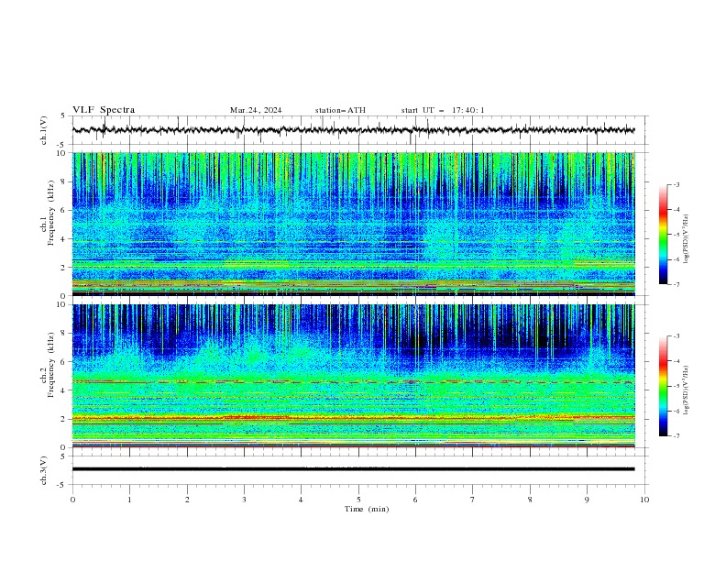Viewport: 726px width, 561px height.
Task: Click the ch.3 flat waveform trace
Action: 354,469
